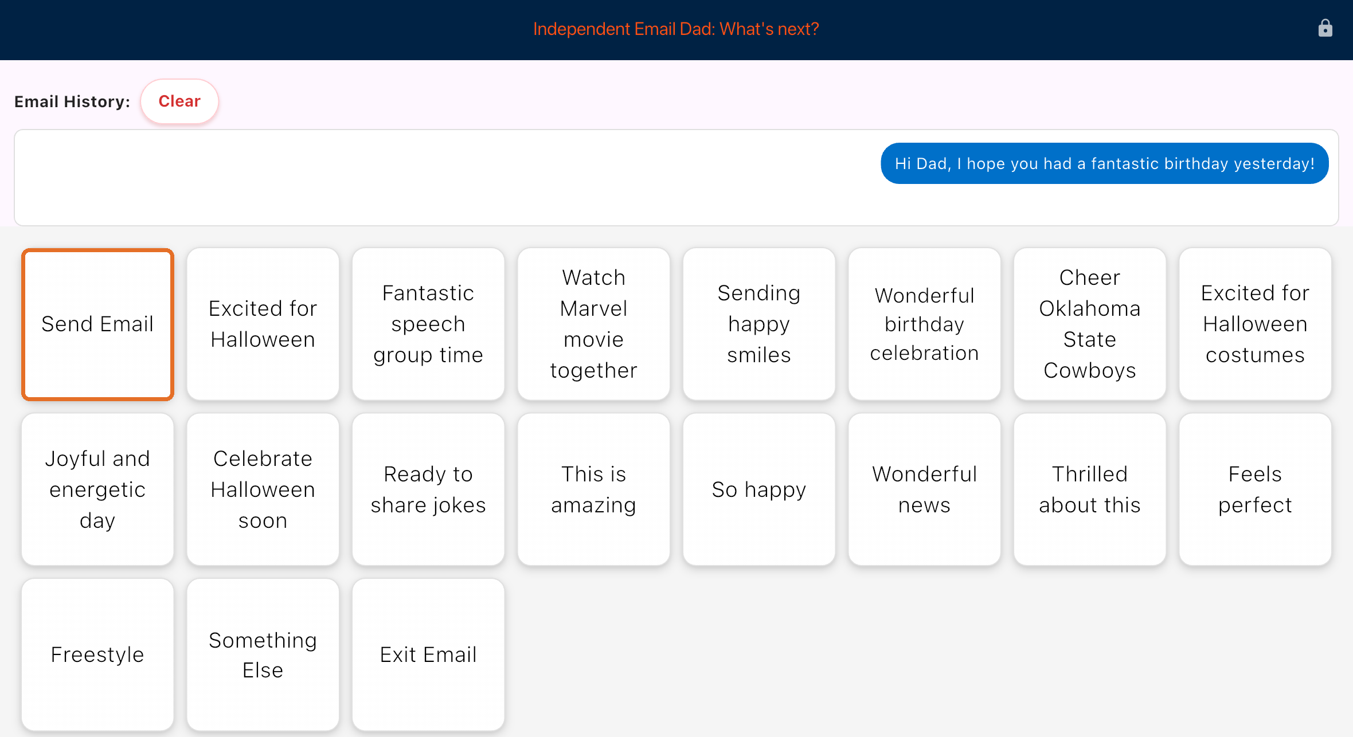Choose the 'Excited for Halloween' phrase tile
This screenshot has height=737, width=1353.
pos(263,324)
